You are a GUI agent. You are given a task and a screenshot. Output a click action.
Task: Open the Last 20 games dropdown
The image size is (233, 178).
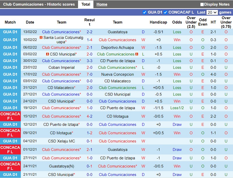click(x=212, y=12)
